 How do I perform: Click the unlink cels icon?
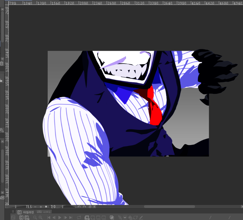pyautogui.click(x=104, y=218)
